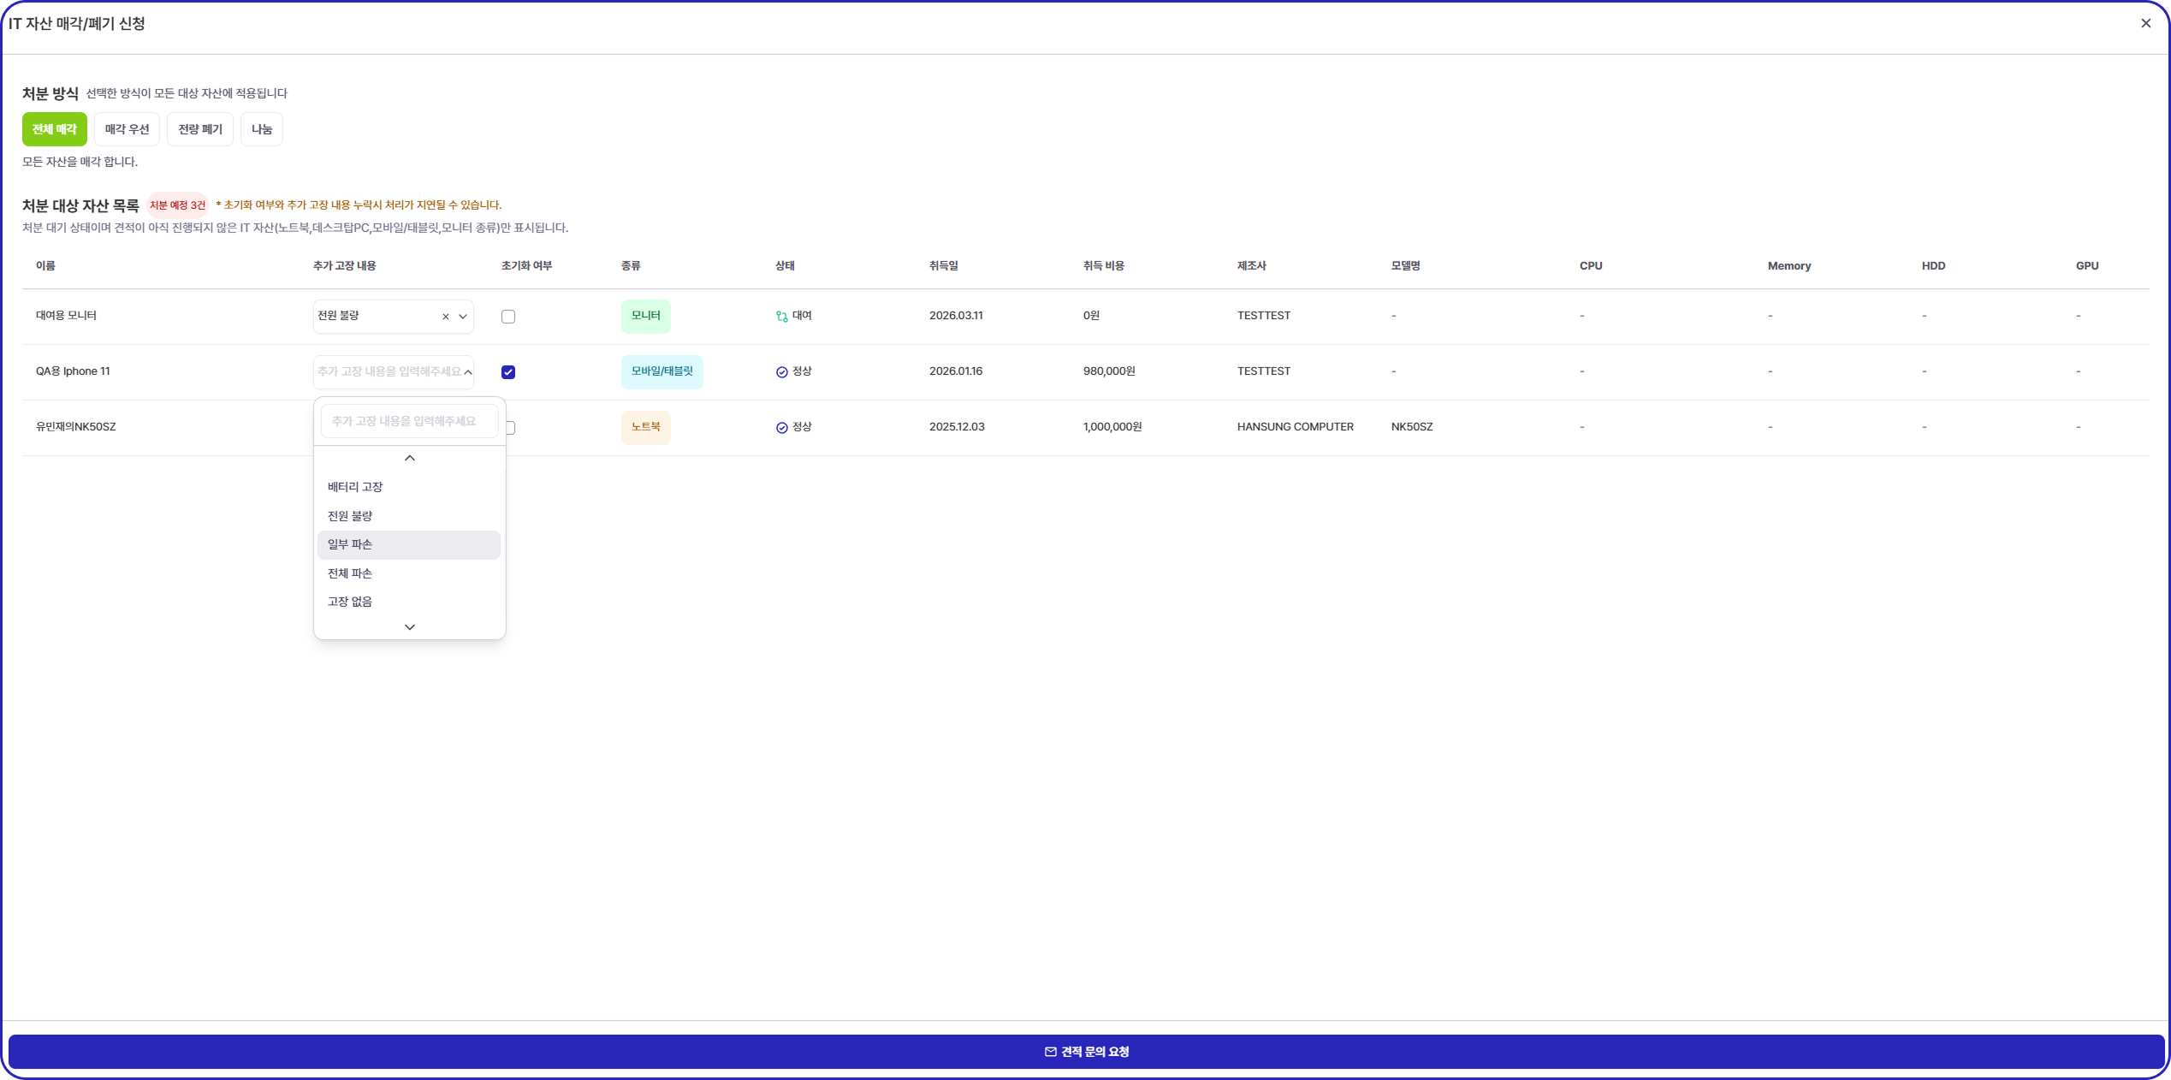Viewport: 2171px width, 1080px height.
Task: Click the 모니터 type badge
Action: [645, 316]
